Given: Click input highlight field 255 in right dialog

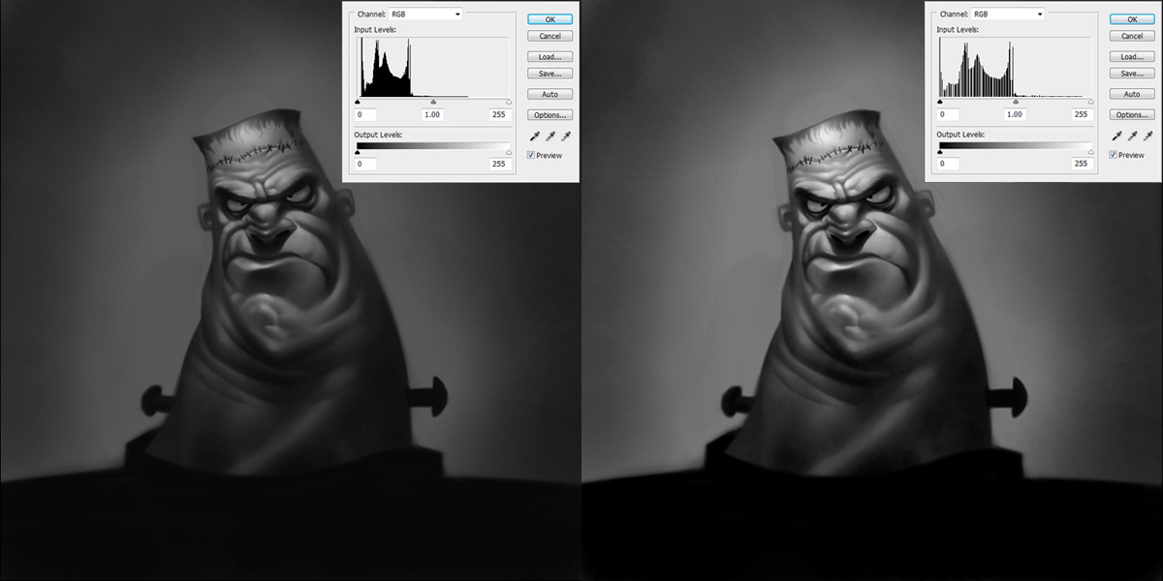Looking at the screenshot, I should point(1082,114).
